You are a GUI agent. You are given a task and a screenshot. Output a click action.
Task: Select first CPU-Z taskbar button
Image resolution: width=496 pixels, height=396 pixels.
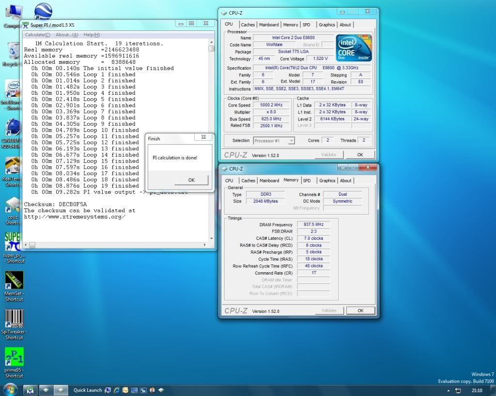(x=46, y=390)
